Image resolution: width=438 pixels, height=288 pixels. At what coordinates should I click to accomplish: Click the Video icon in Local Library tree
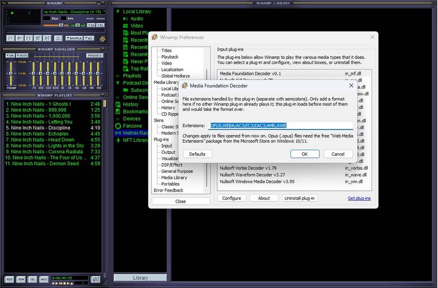[126, 25]
